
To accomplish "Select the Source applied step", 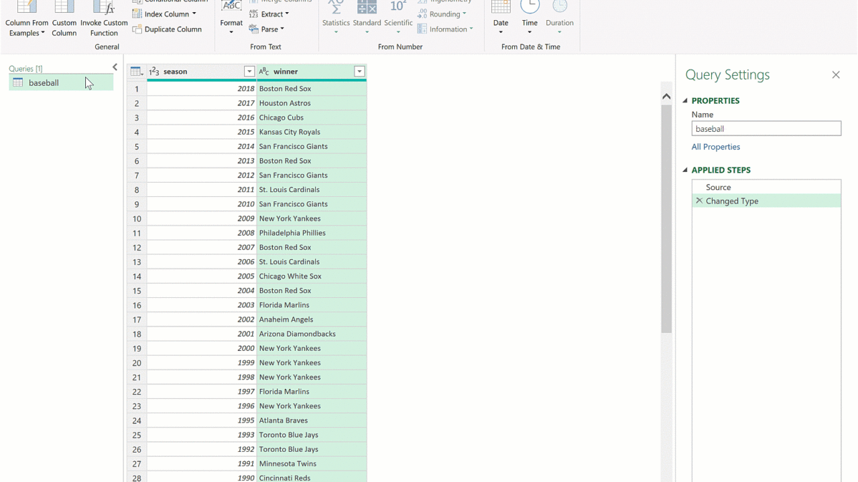I will pyautogui.click(x=718, y=187).
